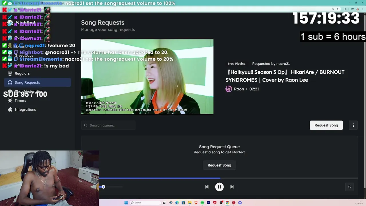Click the Haikyuu HikariAre song title
This screenshot has width=366, height=206.
(x=285, y=76)
